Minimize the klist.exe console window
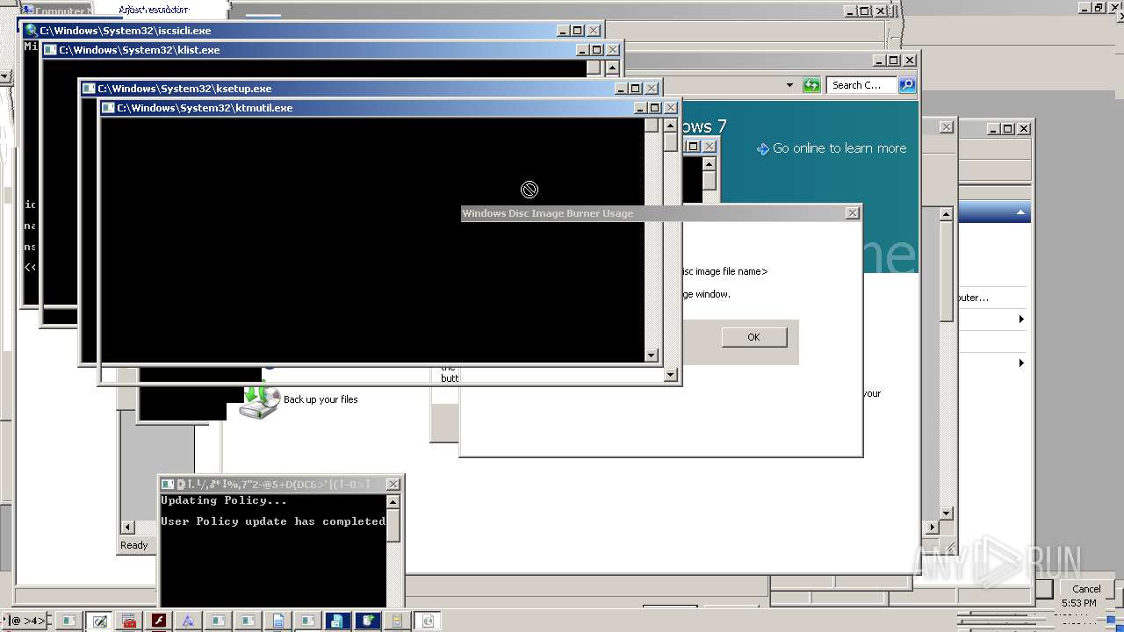The height and width of the screenshot is (632, 1124). [x=581, y=50]
